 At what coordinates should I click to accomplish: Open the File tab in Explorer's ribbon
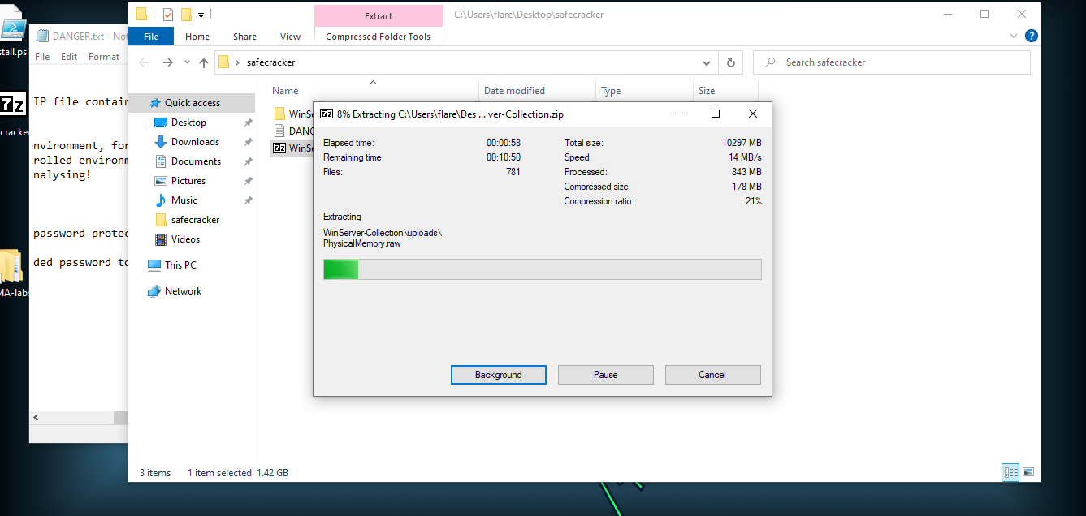151,37
